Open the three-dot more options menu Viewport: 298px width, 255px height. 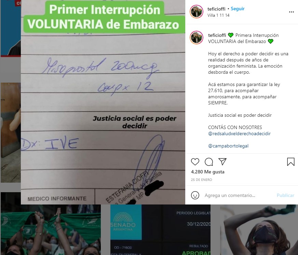292,12
